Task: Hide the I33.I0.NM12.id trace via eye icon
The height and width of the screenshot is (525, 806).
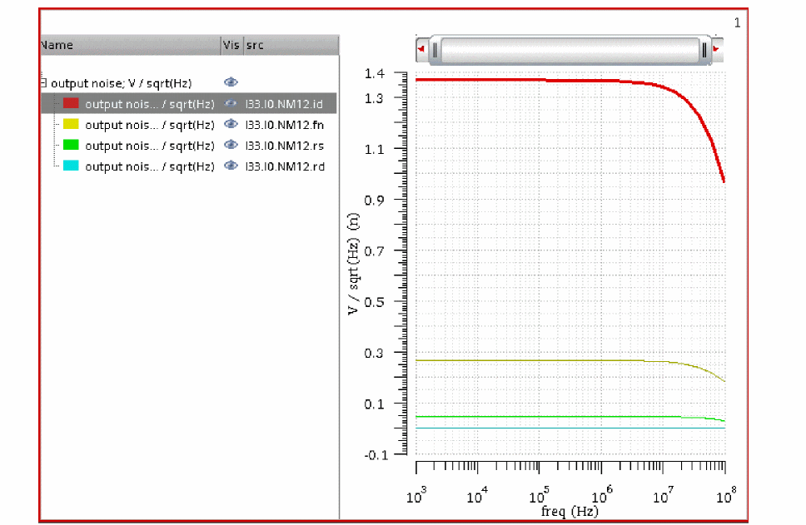Action: click(x=231, y=103)
